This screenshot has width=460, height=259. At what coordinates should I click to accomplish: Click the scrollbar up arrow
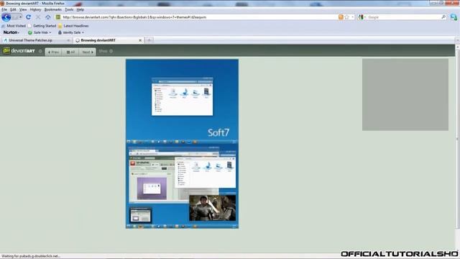pos(457,47)
